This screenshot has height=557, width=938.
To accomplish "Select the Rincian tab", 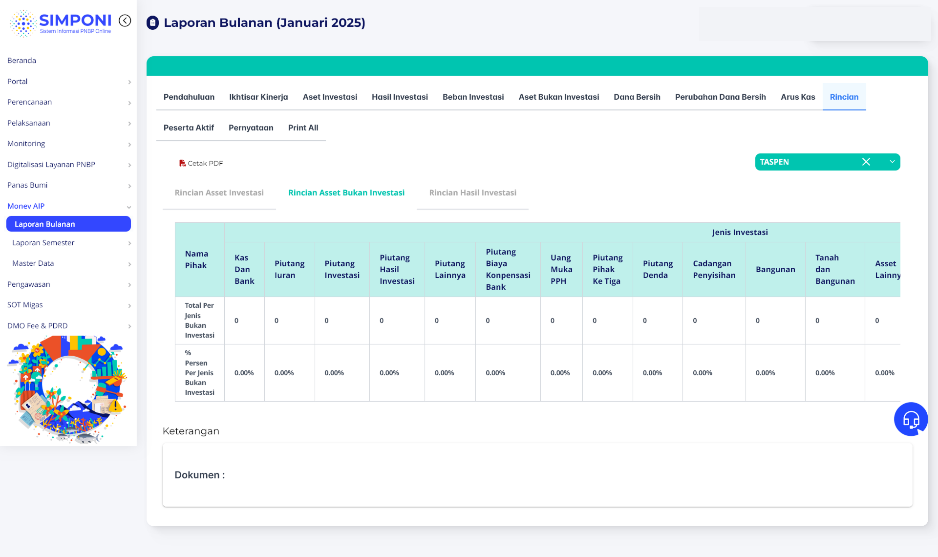I will tap(844, 97).
